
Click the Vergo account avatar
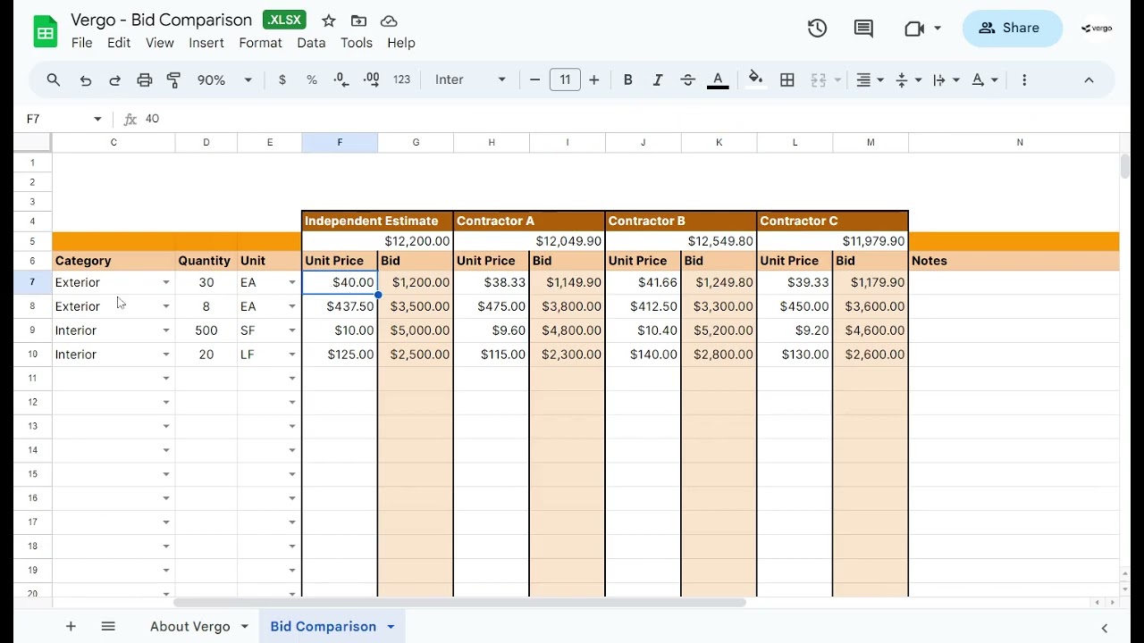pos(1097,29)
